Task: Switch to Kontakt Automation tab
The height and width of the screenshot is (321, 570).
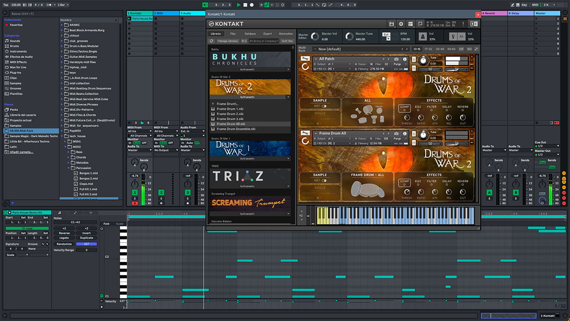Action: click(x=286, y=34)
